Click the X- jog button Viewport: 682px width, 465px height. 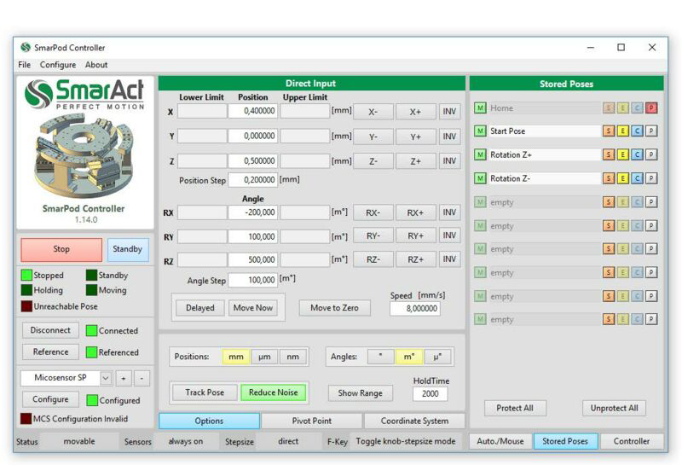(373, 112)
